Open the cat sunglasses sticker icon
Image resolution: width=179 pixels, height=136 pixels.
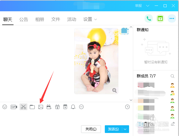click(x=49, y=107)
